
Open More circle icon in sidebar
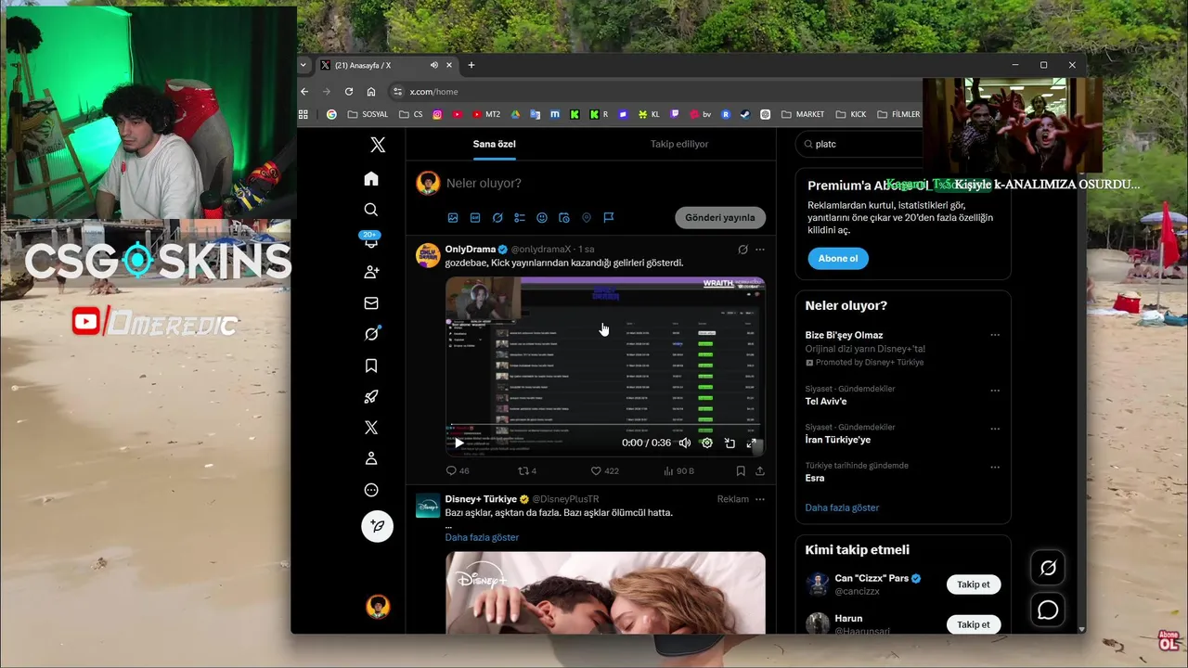pyautogui.click(x=371, y=490)
